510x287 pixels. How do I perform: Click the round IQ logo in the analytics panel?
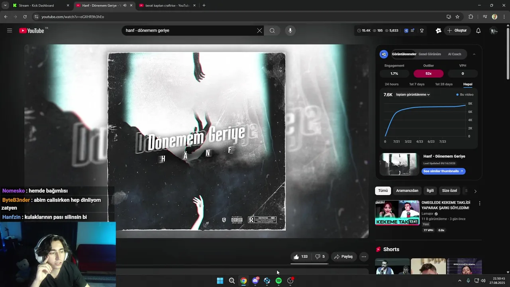click(384, 54)
